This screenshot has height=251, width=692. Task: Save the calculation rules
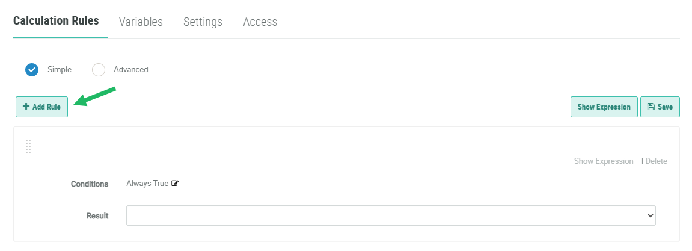[x=660, y=107]
